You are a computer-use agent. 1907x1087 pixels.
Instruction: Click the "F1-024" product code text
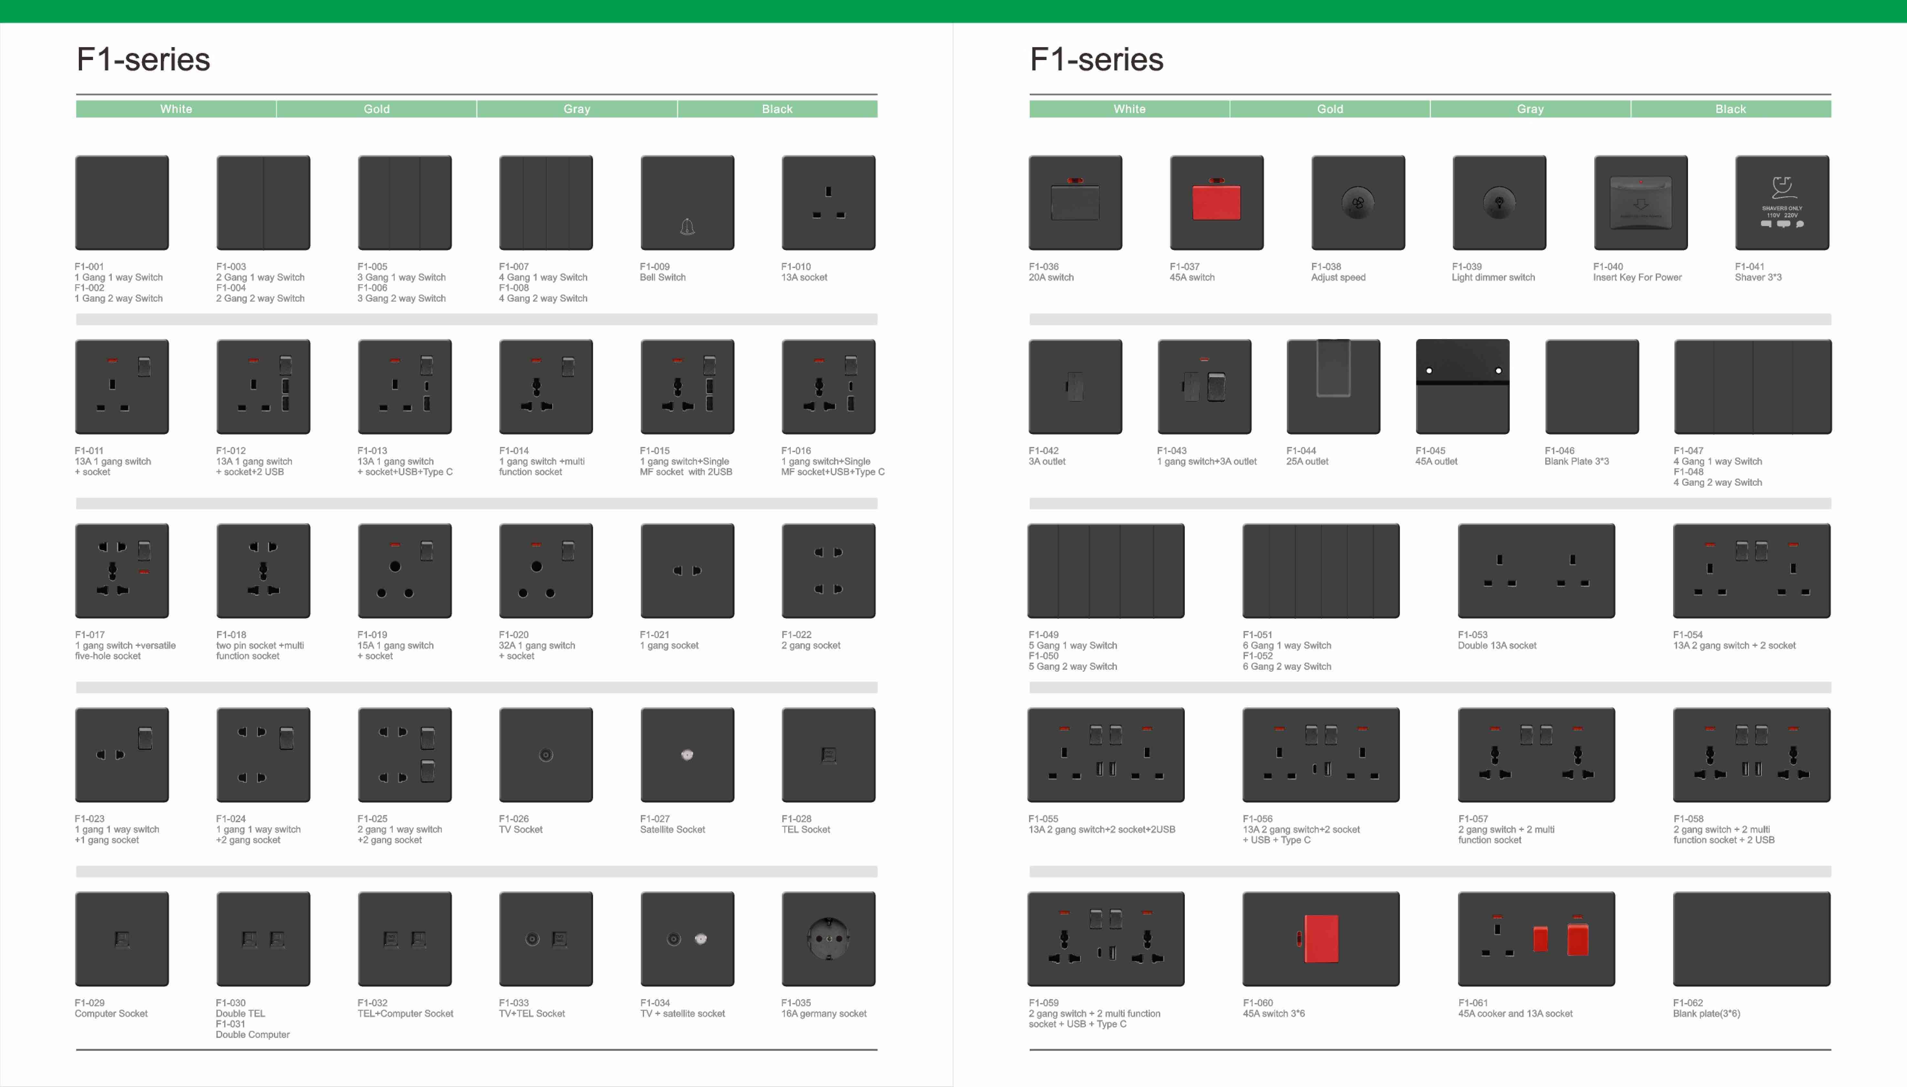231,819
